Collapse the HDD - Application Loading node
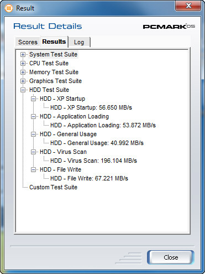This screenshot has height=274, width=205. click(33, 116)
